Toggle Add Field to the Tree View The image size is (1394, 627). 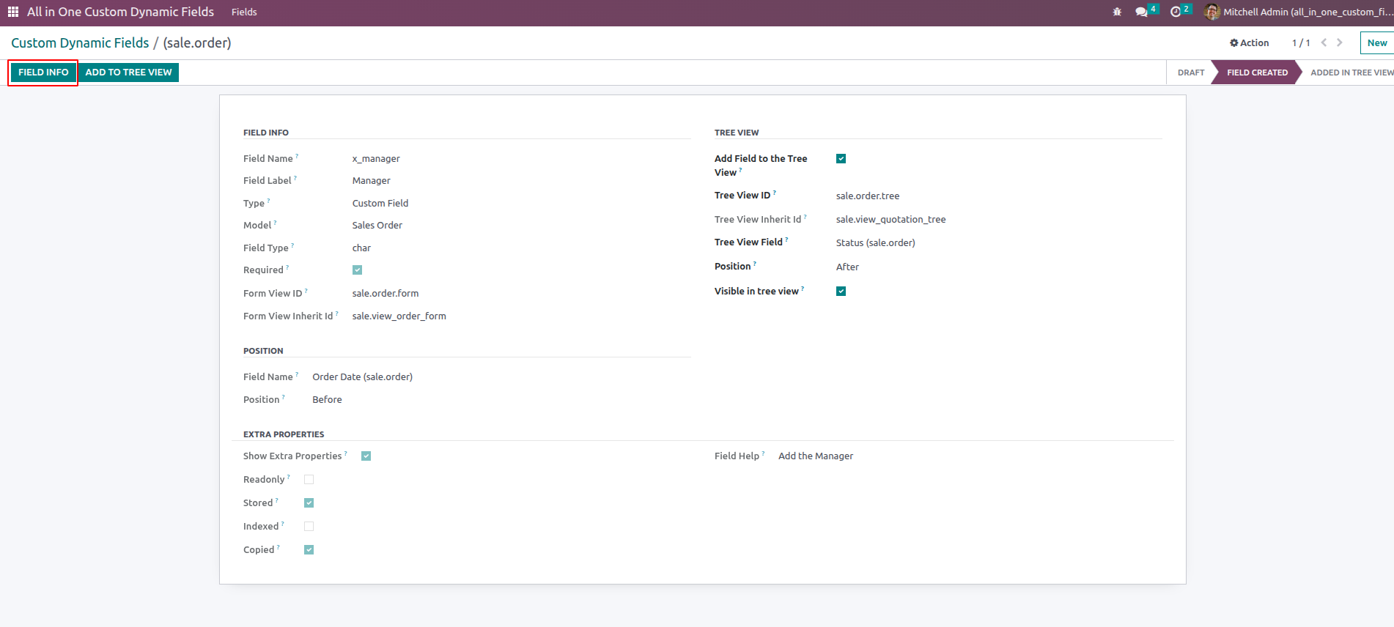click(841, 158)
